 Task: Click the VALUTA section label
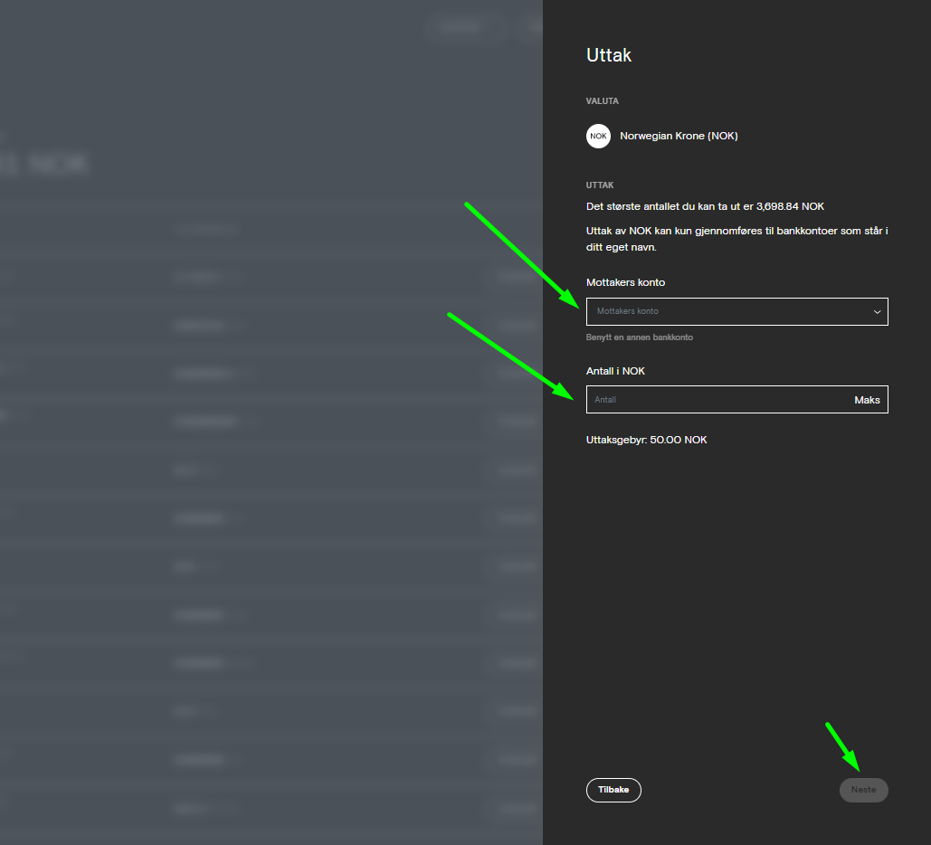(602, 101)
